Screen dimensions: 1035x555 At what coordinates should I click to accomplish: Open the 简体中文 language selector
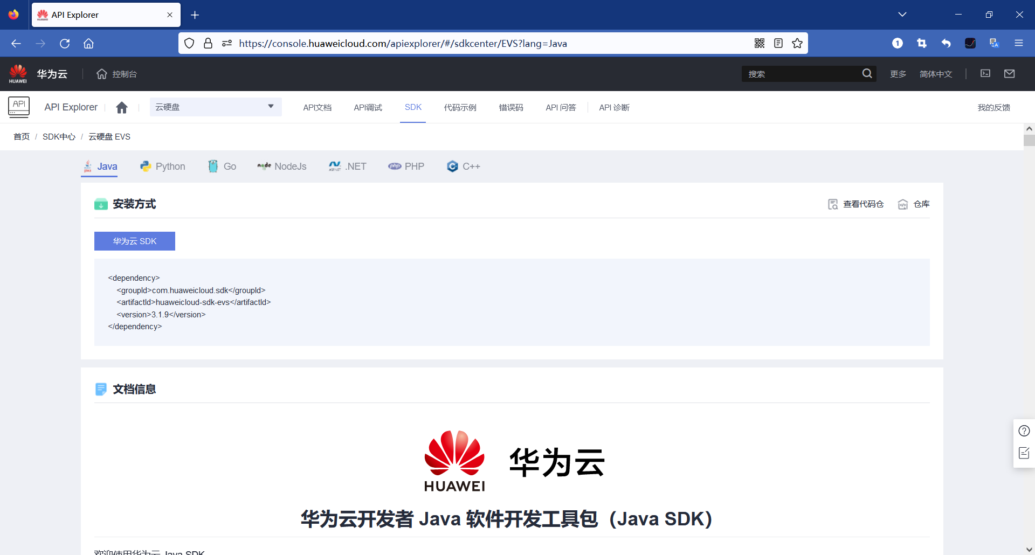click(936, 74)
